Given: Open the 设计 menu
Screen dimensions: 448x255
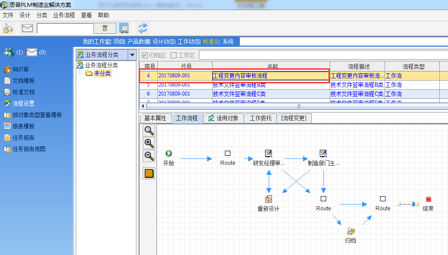Looking at the screenshot, I should 25,15.
